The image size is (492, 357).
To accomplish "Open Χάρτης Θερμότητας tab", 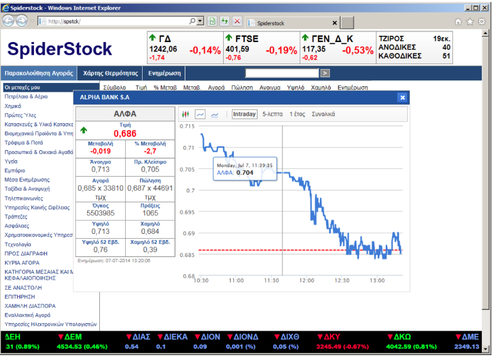I will [x=110, y=73].
